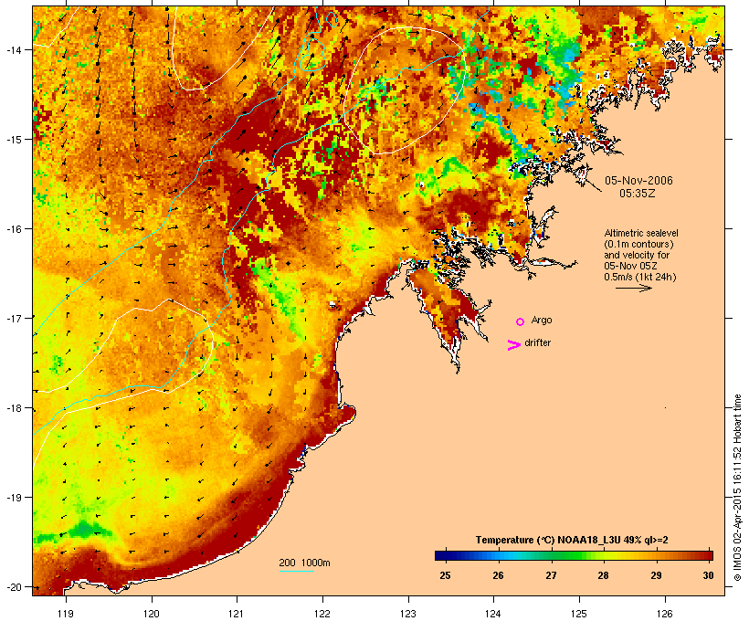Click latitude axis label -14
Screen dimensions: 749x621
[x=14, y=49]
